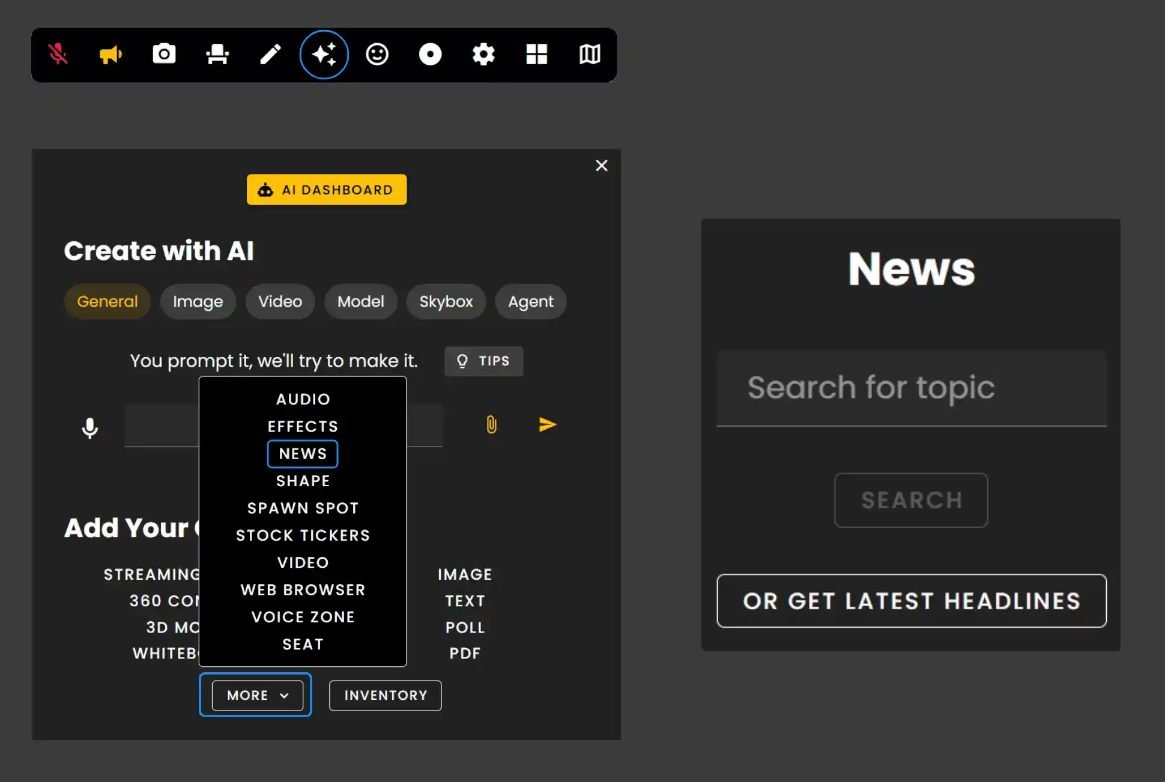
Task: Toggle the record button in toolbar
Action: point(430,55)
